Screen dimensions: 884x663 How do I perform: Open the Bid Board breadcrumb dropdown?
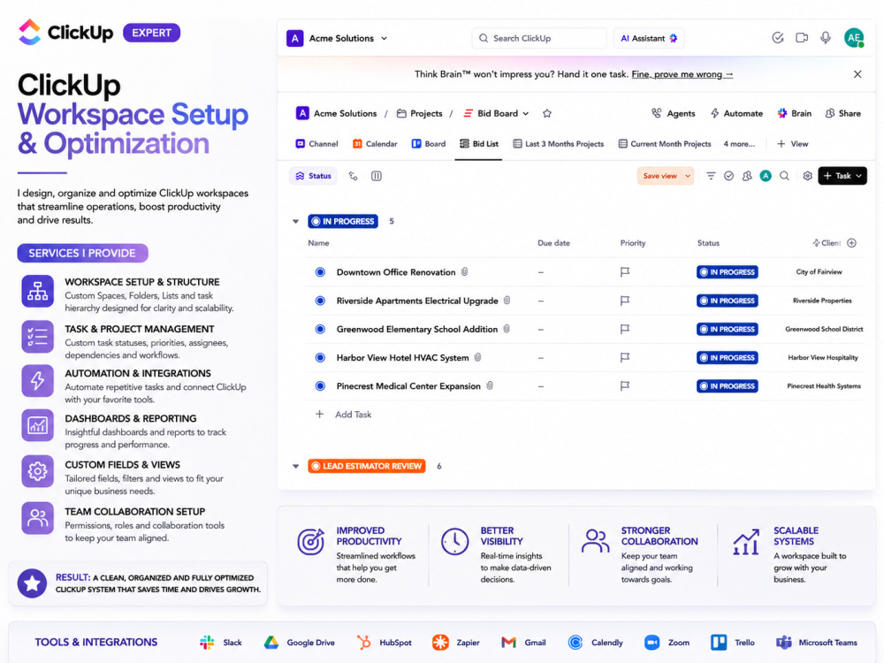525,113
